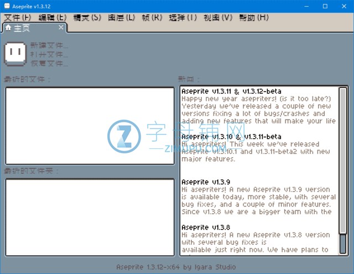Open the 精灵 (S) menu

pos(87,18)
